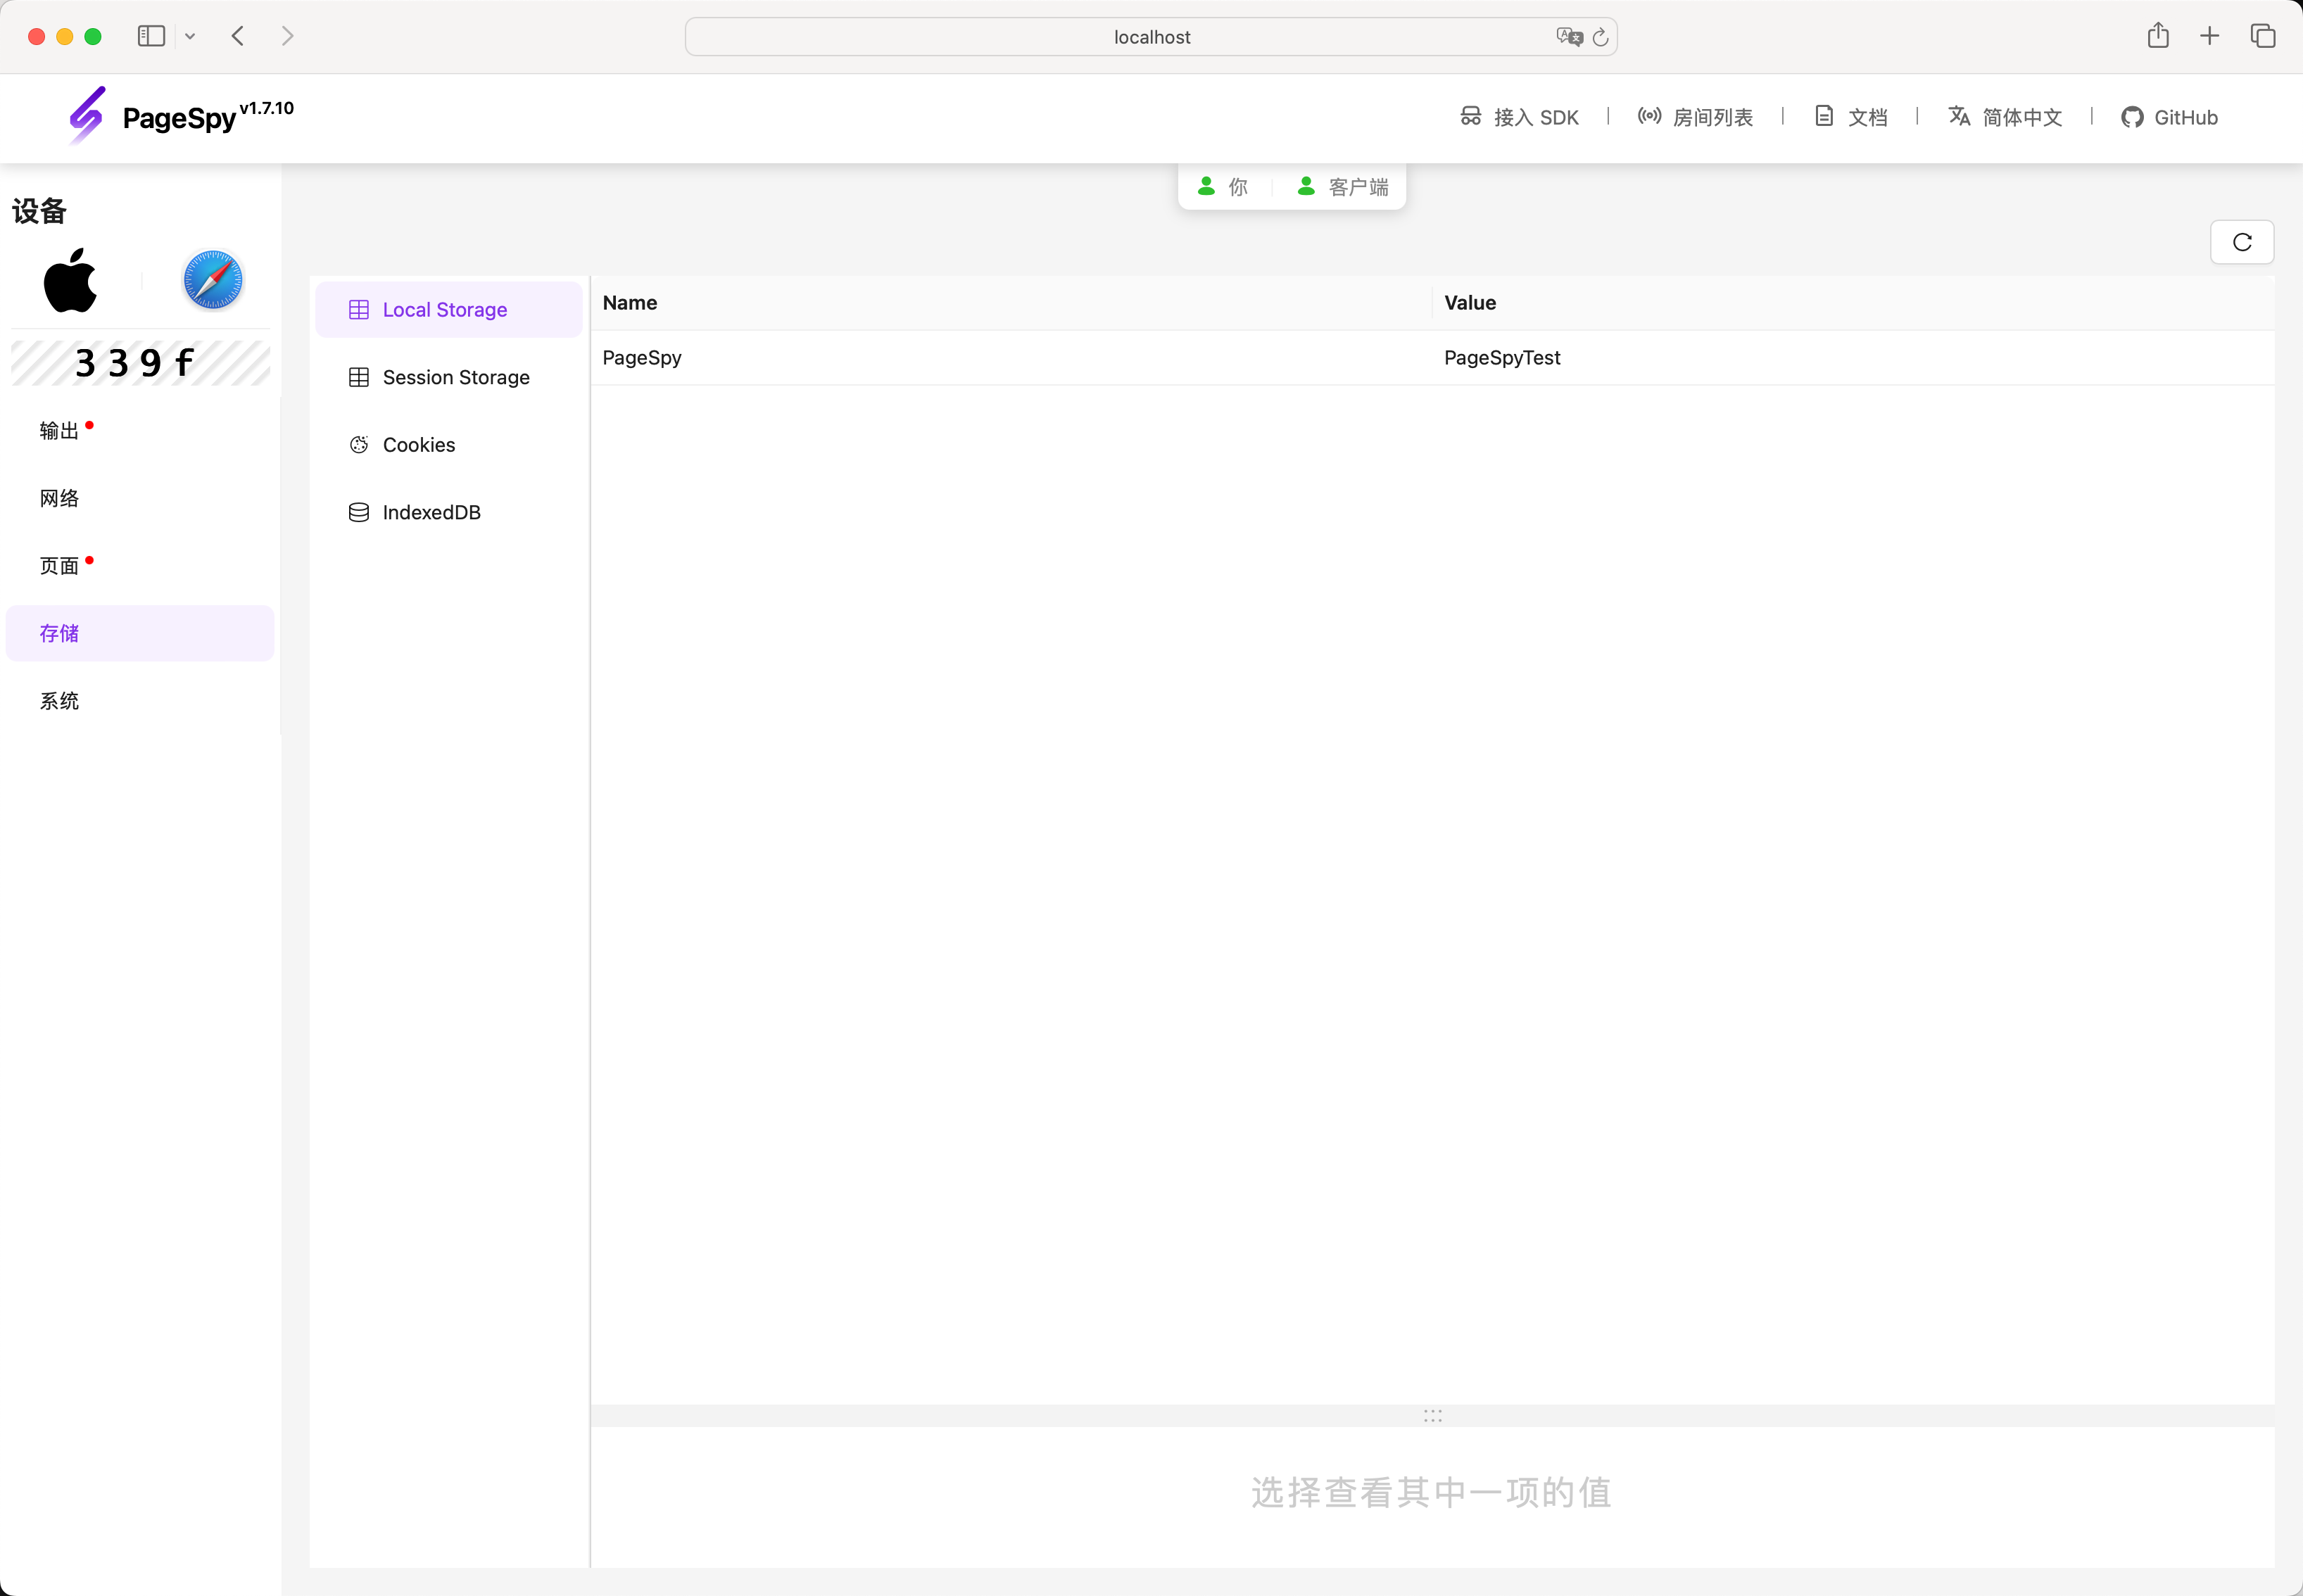Open the 简体中文 language dropdown
2303x1596 pixels.
click(x=2005, y=117)
